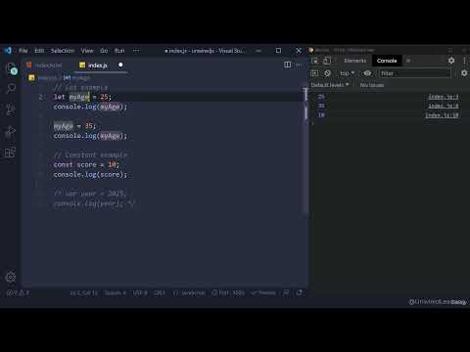Viewport: 470px width, 352px height.
Task: Open the index.js source link for output 35
Action: [444, 106]
